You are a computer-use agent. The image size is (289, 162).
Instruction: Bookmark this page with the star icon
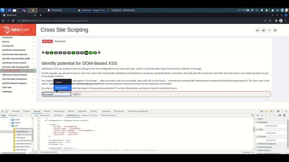click(x=270, y=21)
